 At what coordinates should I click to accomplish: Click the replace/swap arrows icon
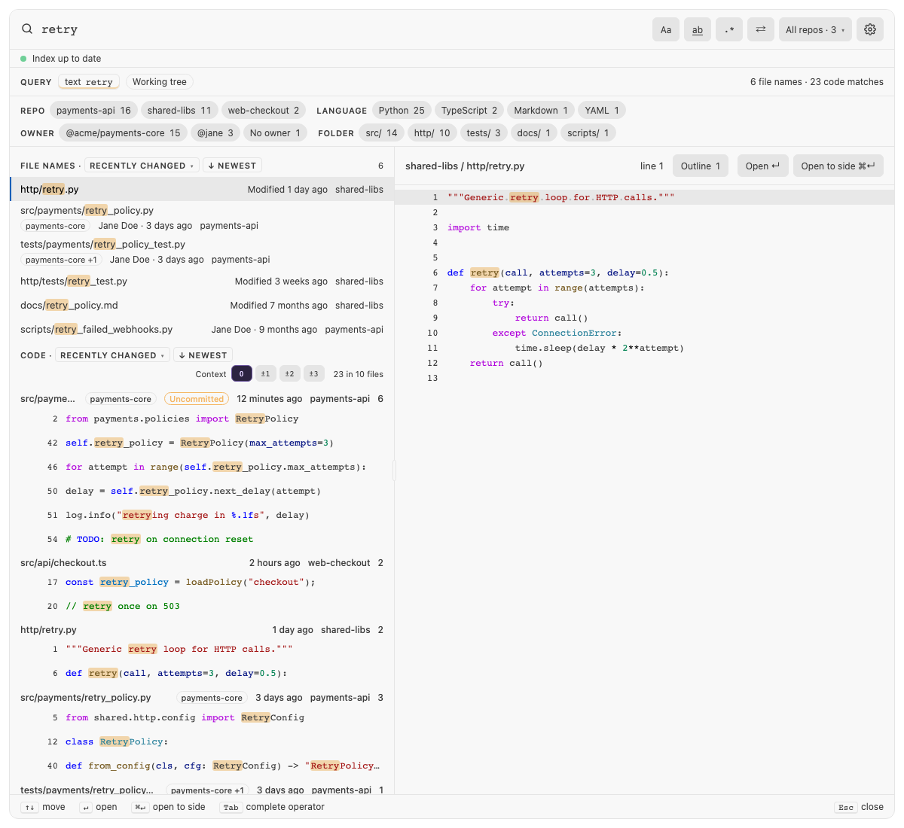pyautogui.click(x=761, y=29)
